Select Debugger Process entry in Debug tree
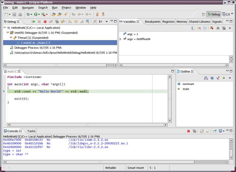Image resolution: width=236 pixels, height=172 pixels. (x=38, y=48)
